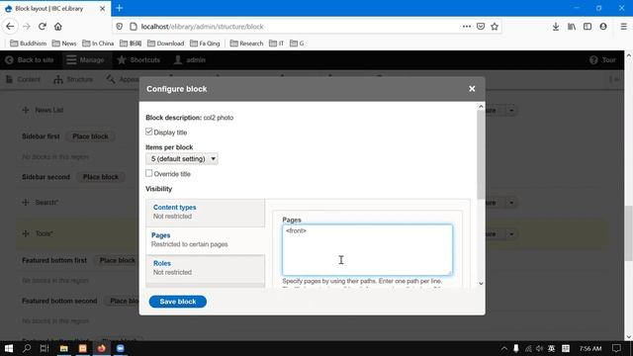This screenshot has width=633, height=356.
Task: Click the volume tray icon
Action: (540, 348)
